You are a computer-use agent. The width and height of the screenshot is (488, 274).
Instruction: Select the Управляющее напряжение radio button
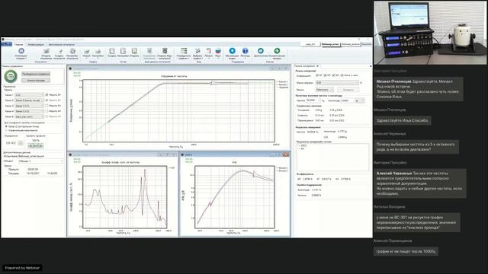pos(6,130)
